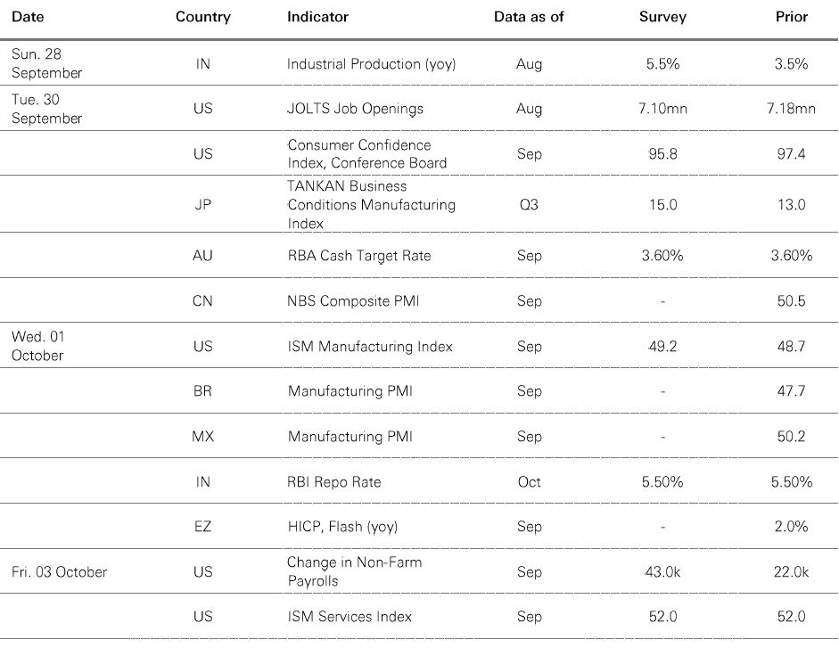
Task: Select the Indicator column header
Action: (317, 17)
